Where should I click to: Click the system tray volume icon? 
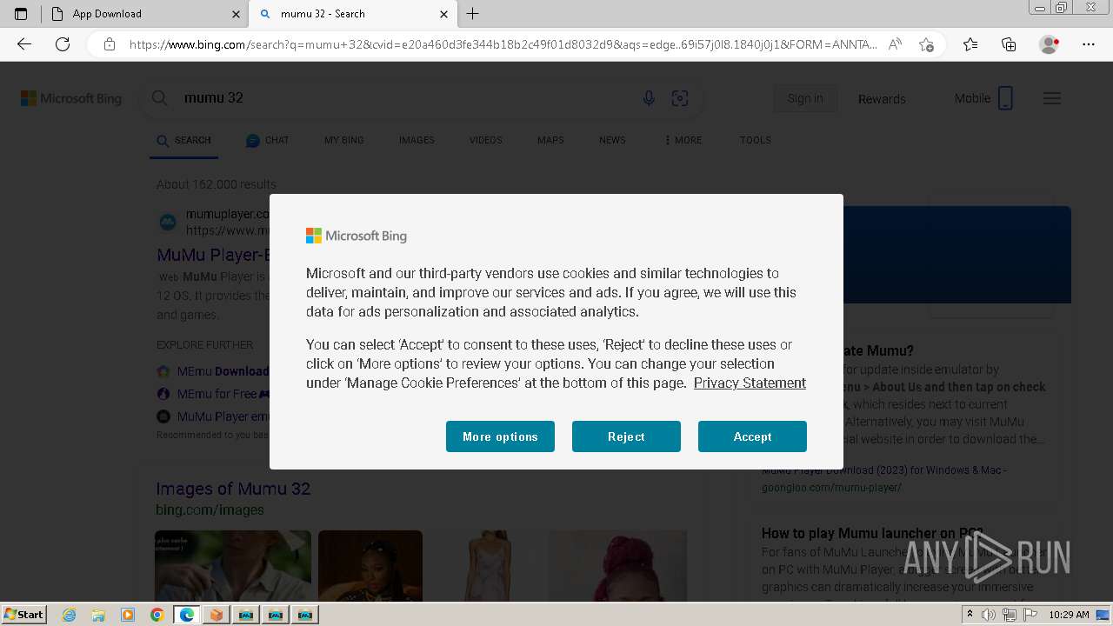tap(989, 615)
